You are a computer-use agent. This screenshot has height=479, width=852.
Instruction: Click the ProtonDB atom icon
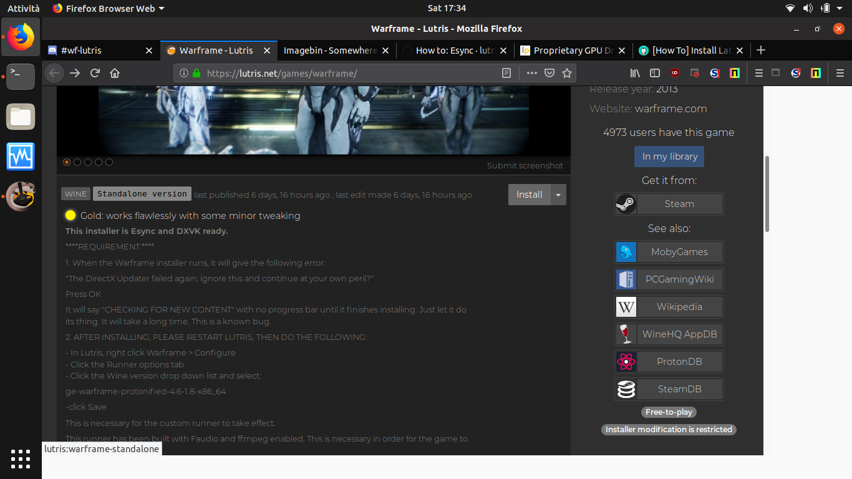pos(626,362)
